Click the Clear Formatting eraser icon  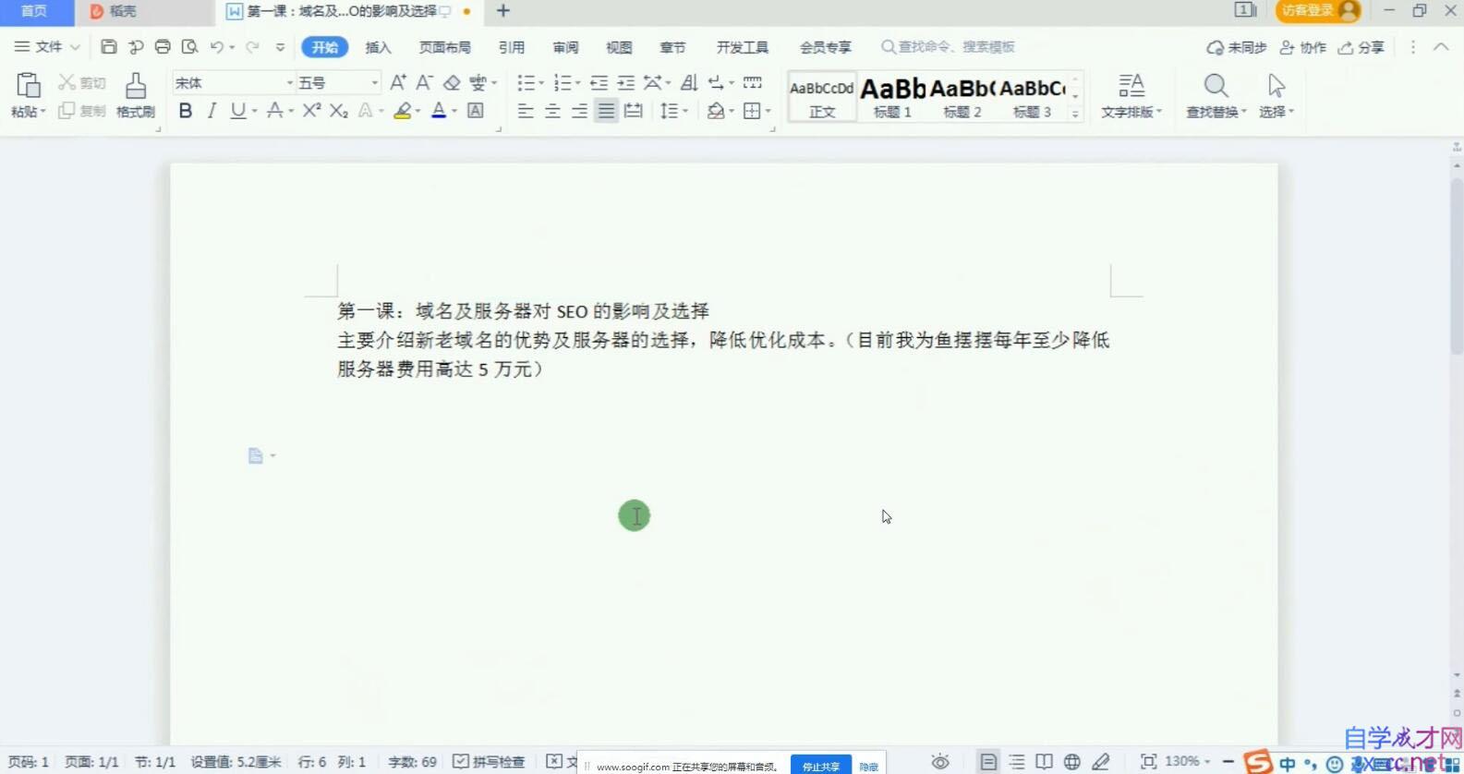coord(452,82)
